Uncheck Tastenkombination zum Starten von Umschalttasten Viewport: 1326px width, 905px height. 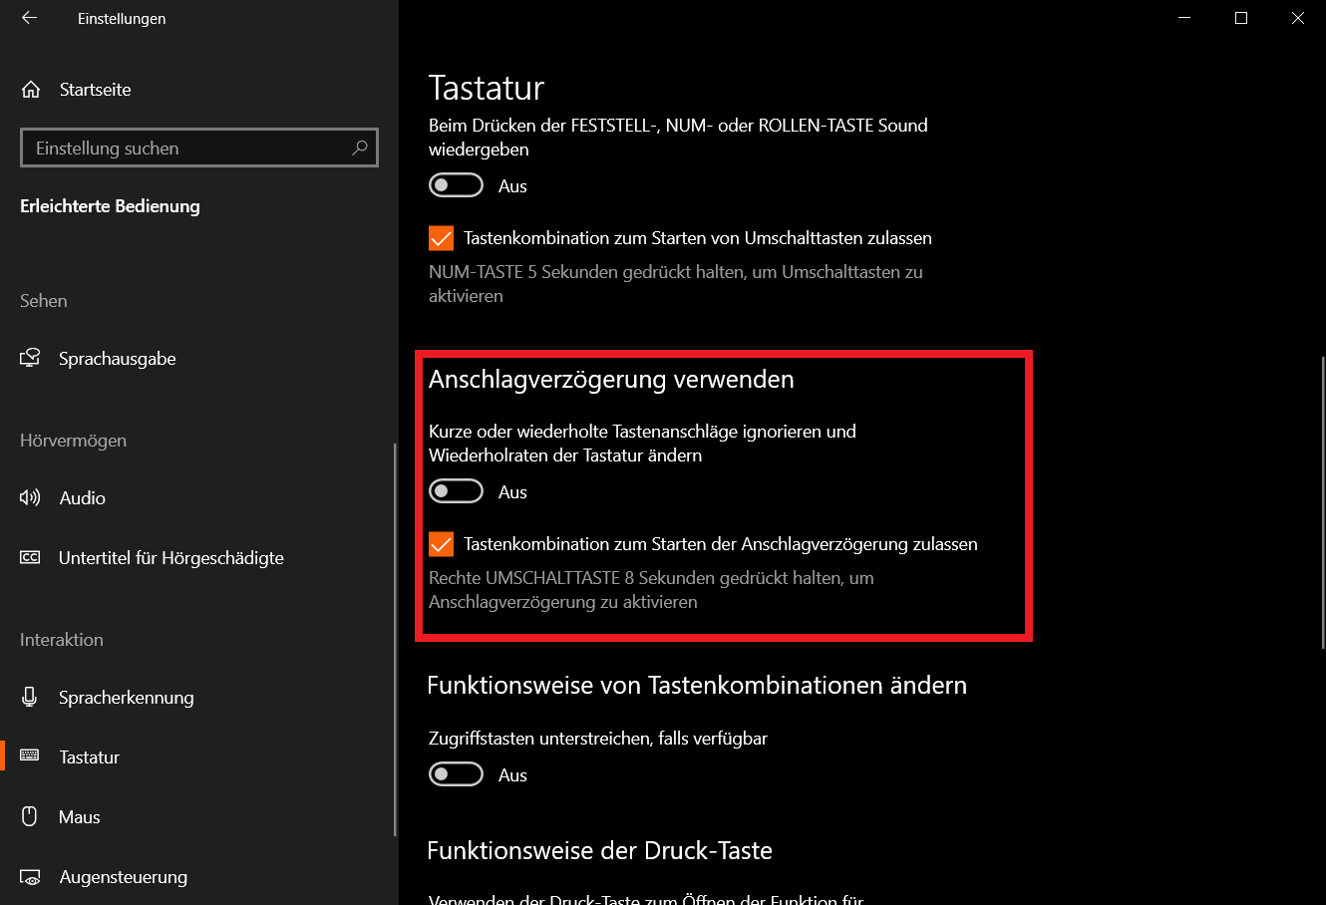coord(441,238)
